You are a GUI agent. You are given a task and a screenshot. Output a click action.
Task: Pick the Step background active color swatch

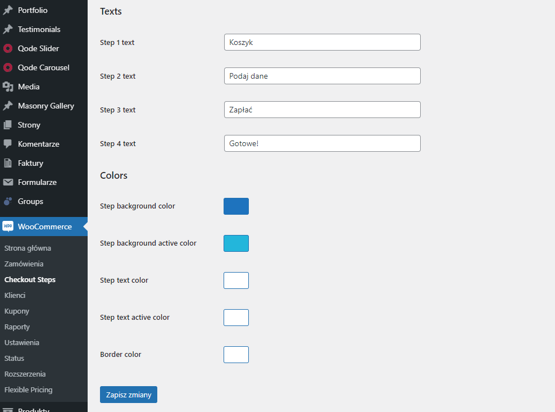[x=236, y=243]
